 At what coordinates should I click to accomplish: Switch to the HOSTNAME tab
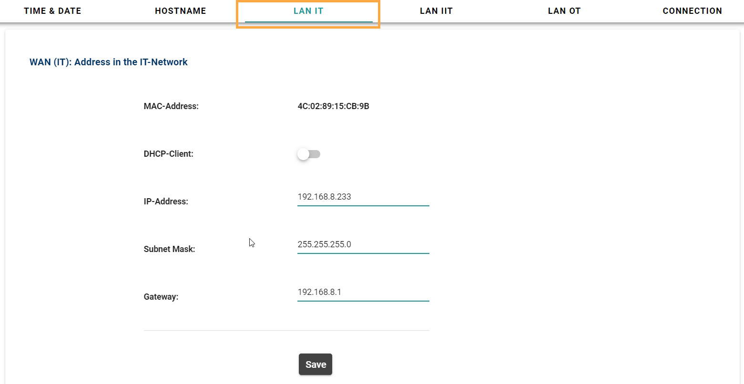[x=180, y=11]
